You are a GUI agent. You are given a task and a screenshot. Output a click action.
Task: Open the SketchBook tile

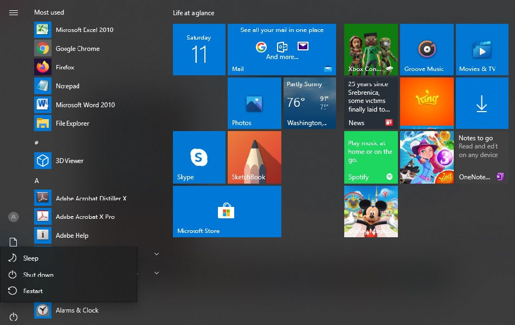(254, 157)
